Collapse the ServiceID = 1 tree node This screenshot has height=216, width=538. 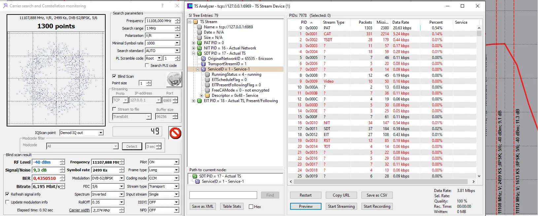pos(198,69)
